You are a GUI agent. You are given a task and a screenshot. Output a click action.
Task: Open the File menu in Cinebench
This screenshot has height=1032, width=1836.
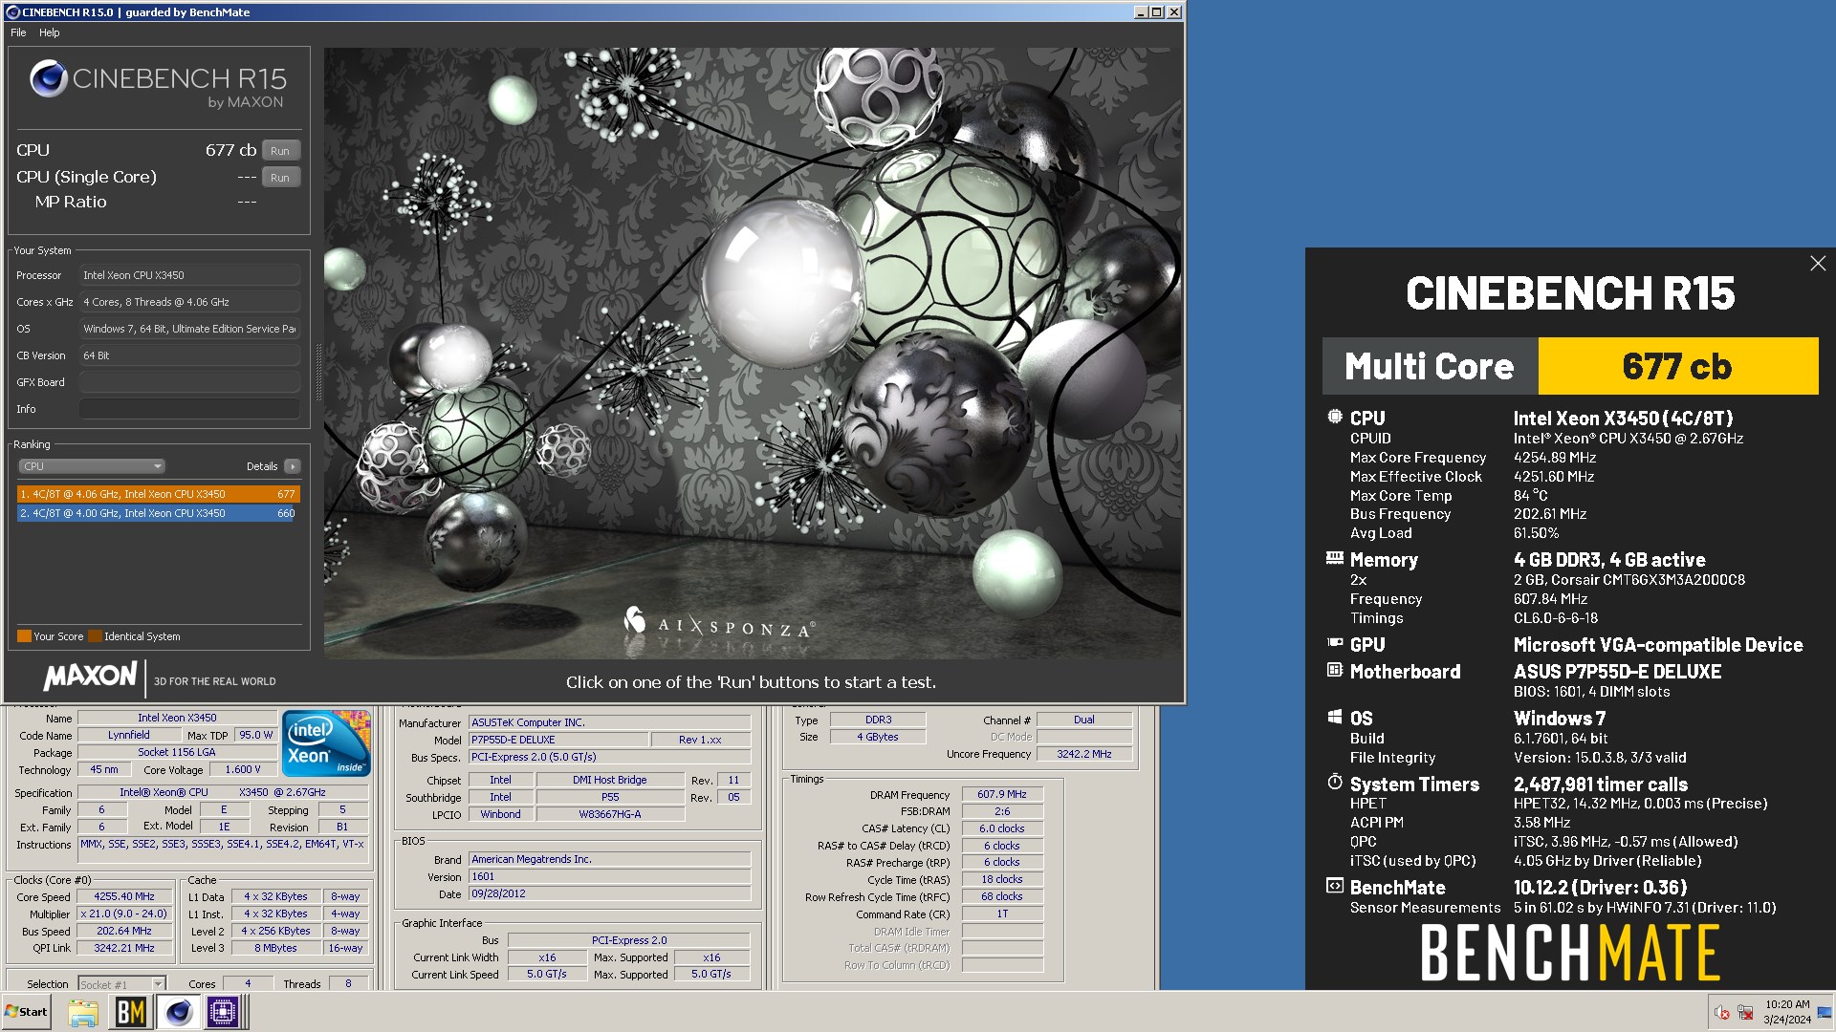coord(18,32)
